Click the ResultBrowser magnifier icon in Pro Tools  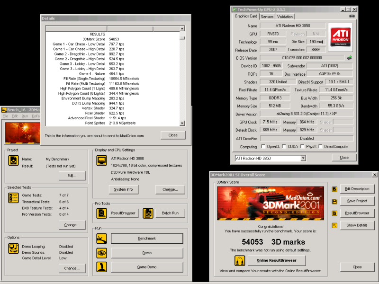click(101, 213)
